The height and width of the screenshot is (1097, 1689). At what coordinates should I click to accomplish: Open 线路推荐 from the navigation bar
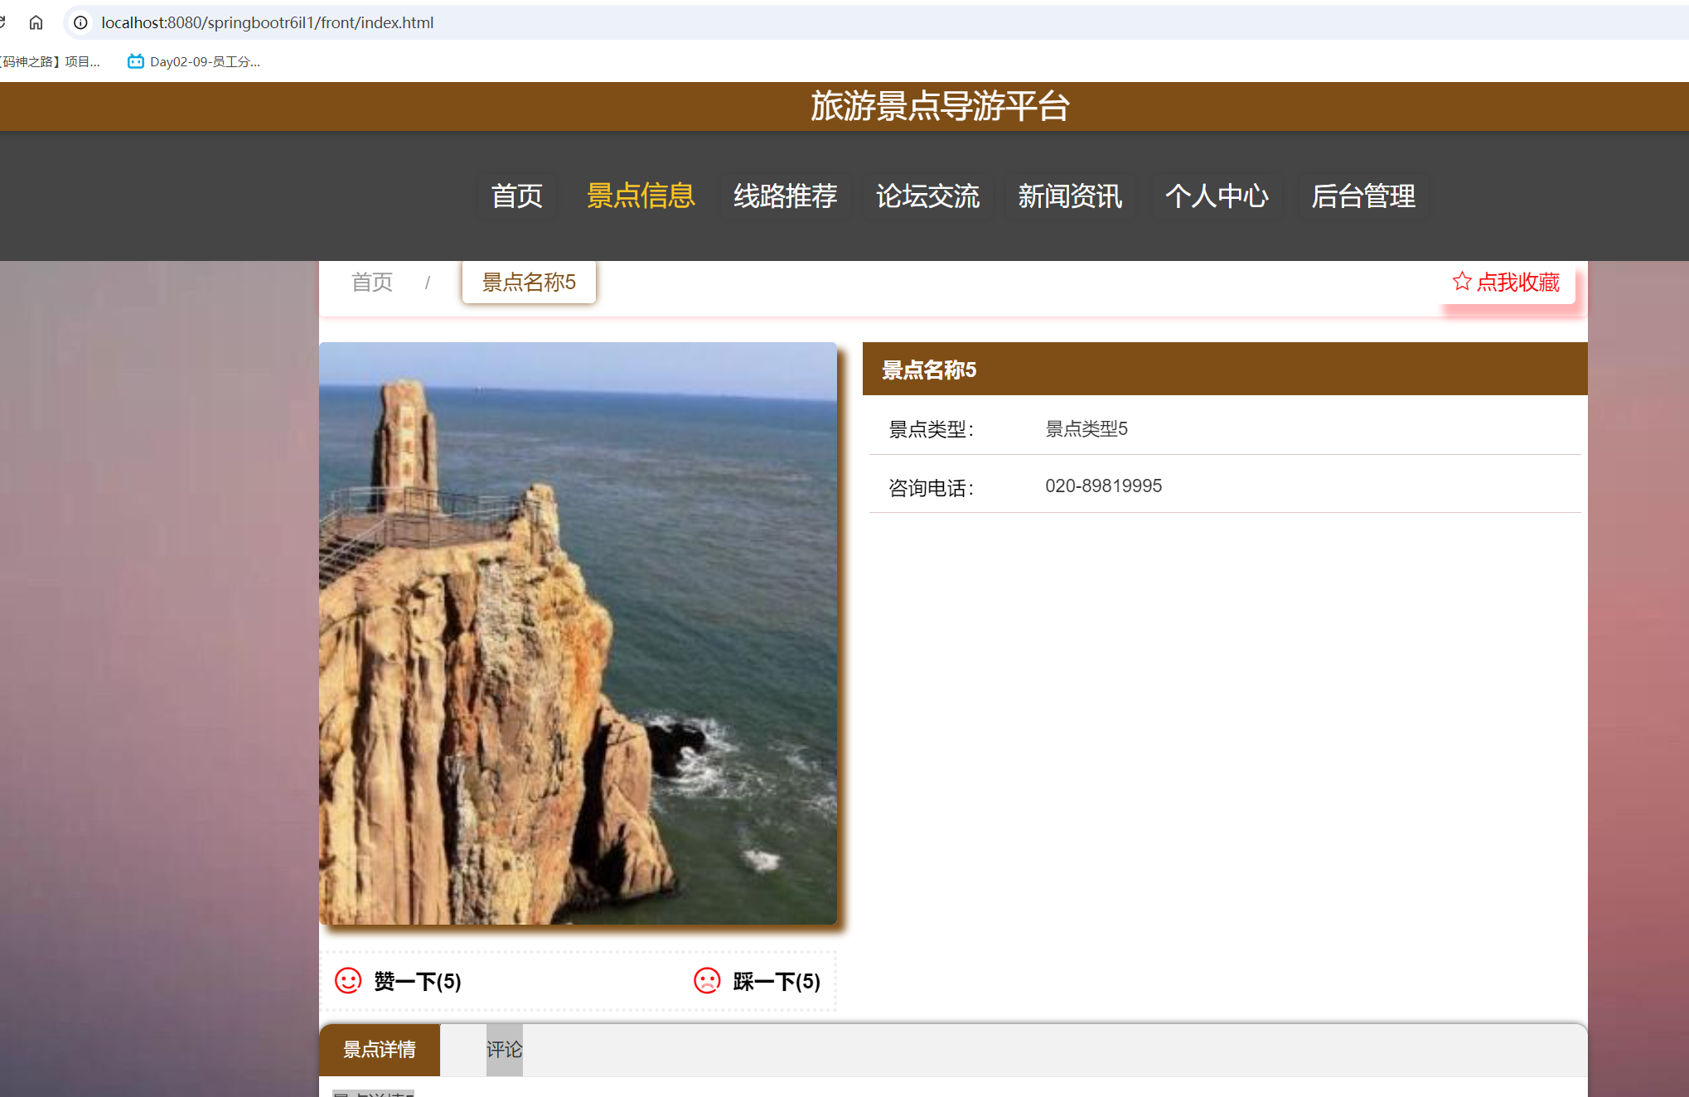click(x=786, y=196)
